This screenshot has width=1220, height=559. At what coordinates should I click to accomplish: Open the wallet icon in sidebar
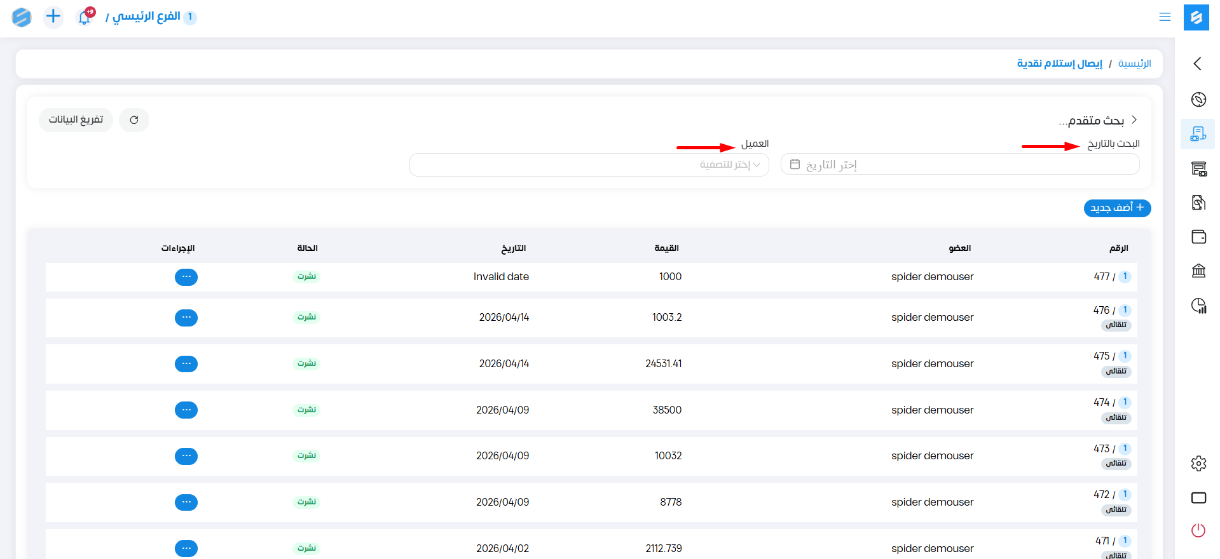pos(1198,237)
